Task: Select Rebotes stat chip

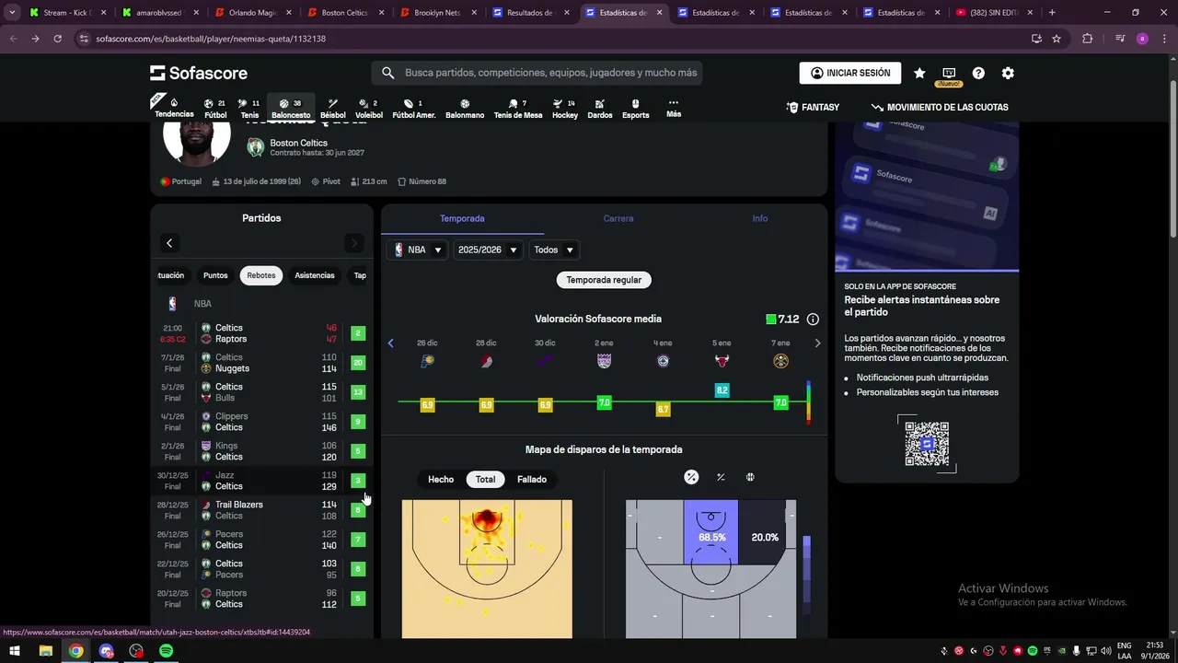Action: (x=261, y=275)
